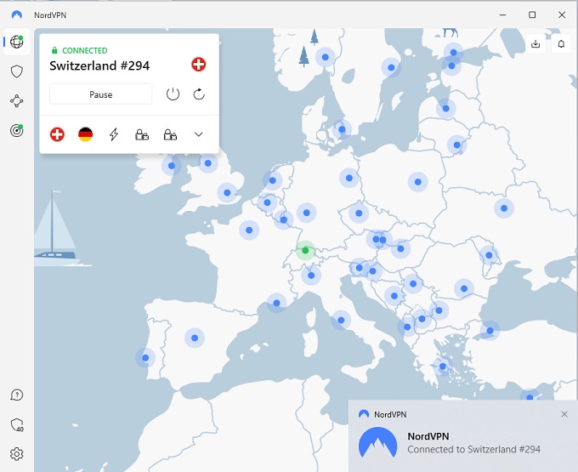Open Threat Protection shield in sidebar
Viewport: 578px width, 472px height.
coord(17,71)
